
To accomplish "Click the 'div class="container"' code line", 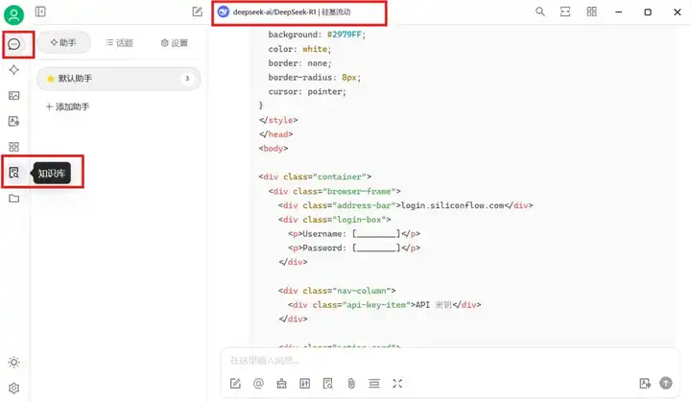I will 315,177.
